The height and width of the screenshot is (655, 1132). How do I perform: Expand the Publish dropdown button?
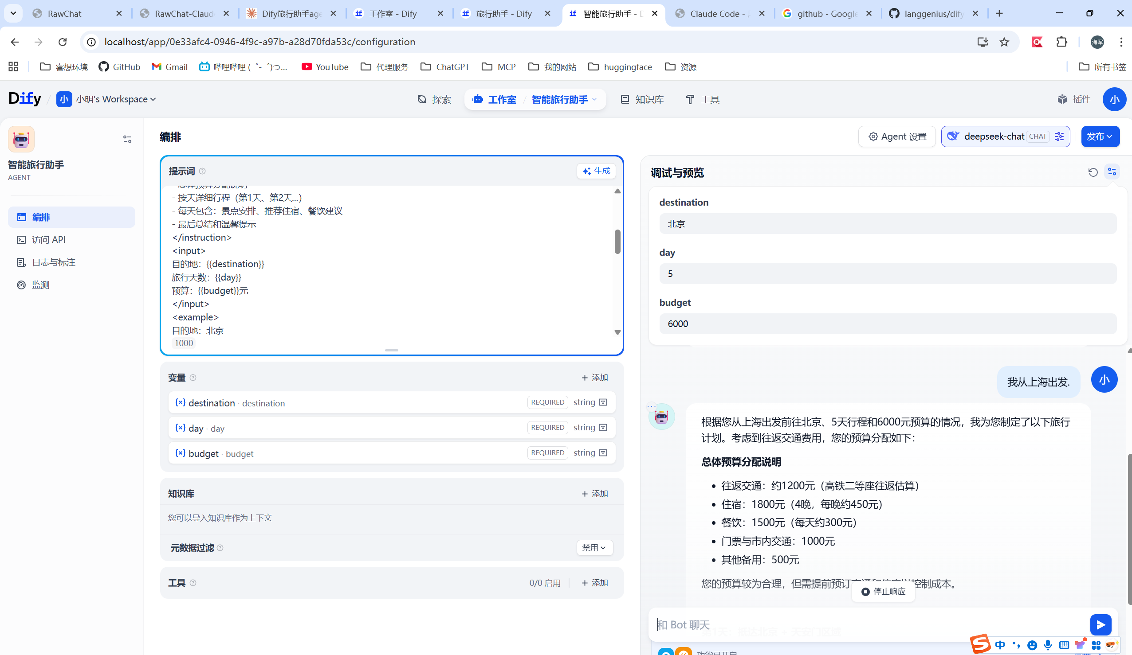(1100, 136)
